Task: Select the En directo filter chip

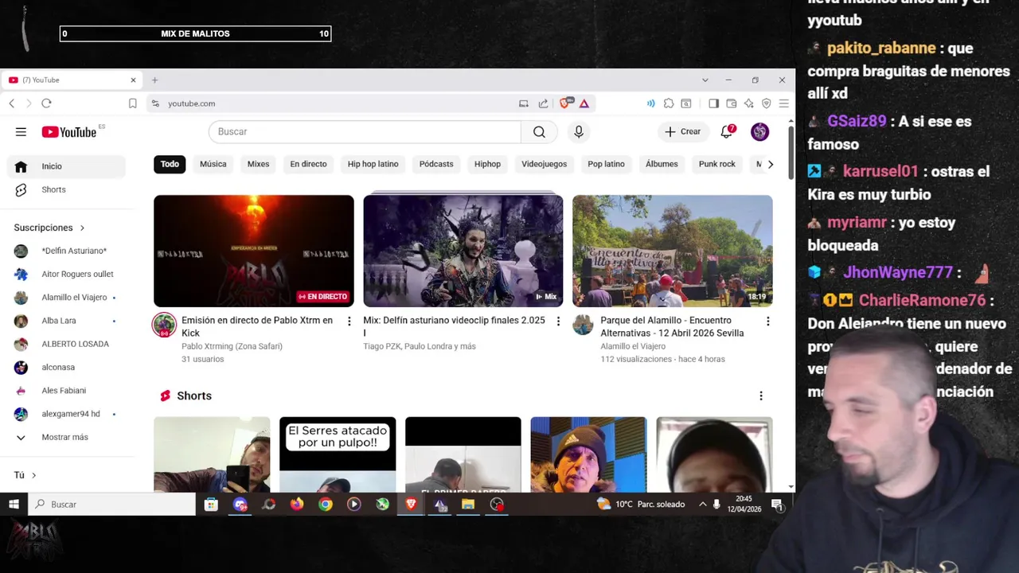Action: [308, 164]
